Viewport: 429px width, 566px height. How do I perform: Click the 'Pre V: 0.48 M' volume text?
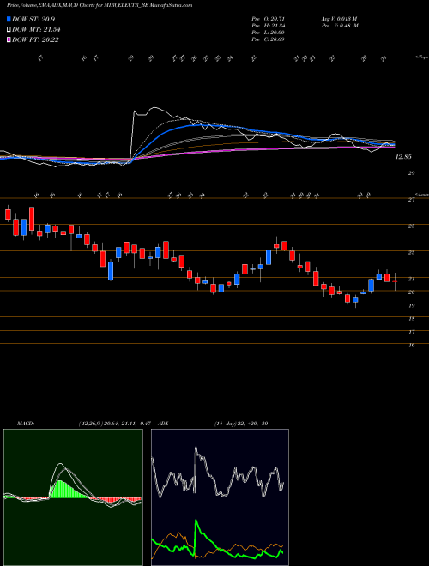tap(339, 25)
